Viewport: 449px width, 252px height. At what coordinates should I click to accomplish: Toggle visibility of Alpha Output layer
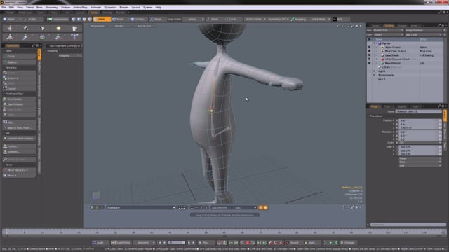[x=369, y=48]
